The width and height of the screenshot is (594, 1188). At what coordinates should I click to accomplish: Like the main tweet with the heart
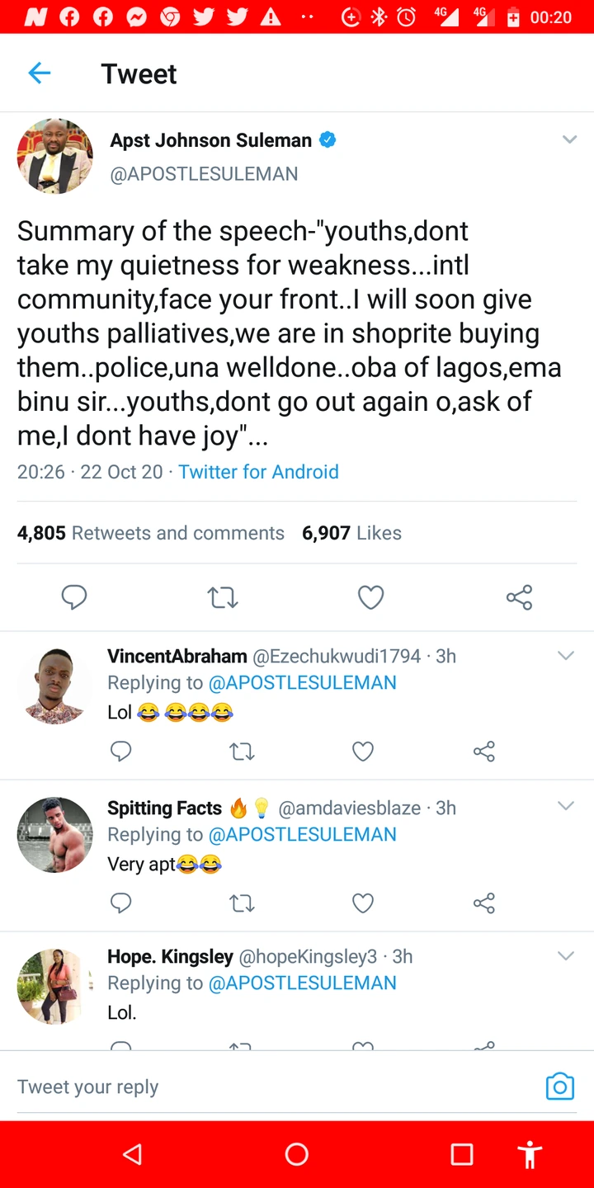pos(370,597)
